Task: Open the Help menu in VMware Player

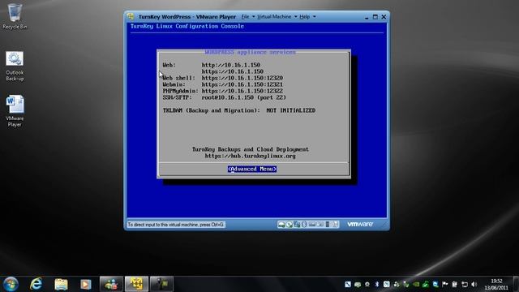Action: coord(305,16)
